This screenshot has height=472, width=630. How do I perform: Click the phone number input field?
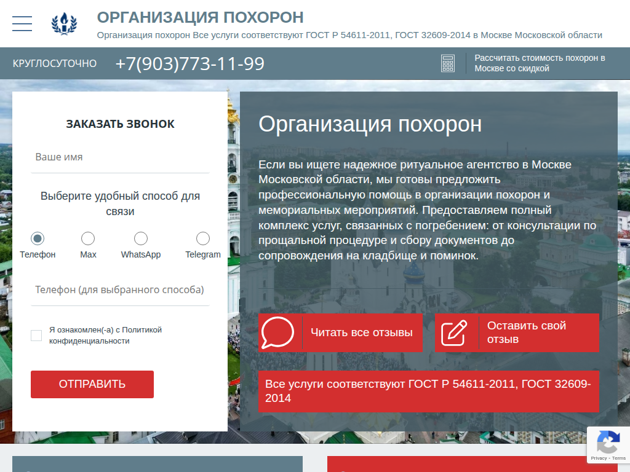[x=120, y=289]
